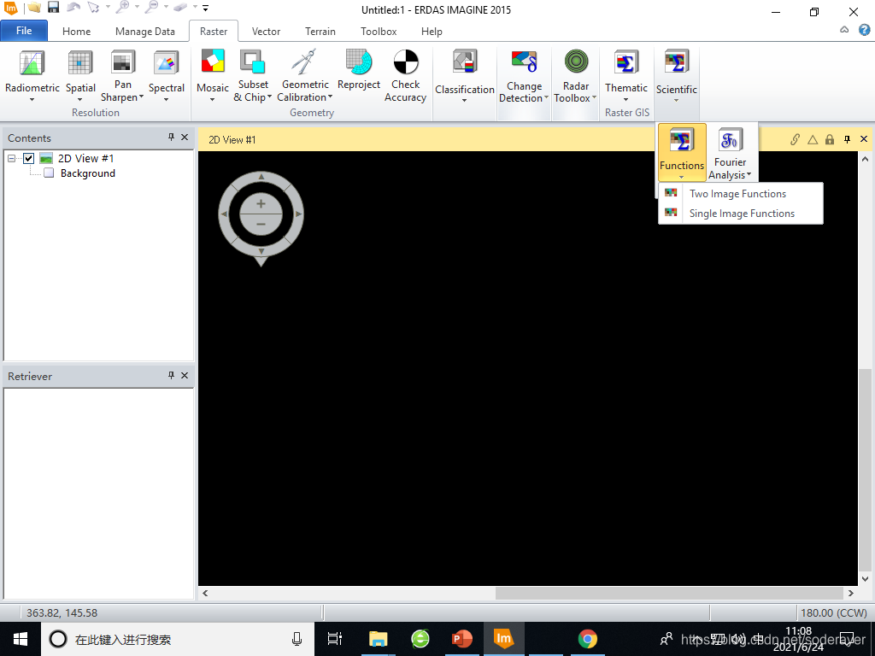
Task: Click the Scientific tools icon
Action: tap(677, 61)
